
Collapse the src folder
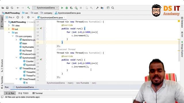pos(9,32)
